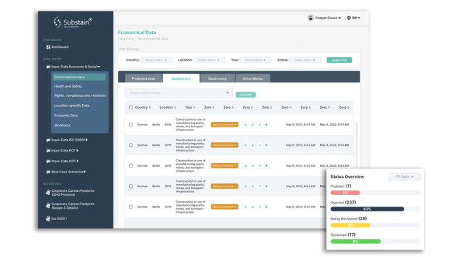Screen dimensions: 457x257
Task: Click the pencil edit icon in second row
Action: tap(252, 145)
